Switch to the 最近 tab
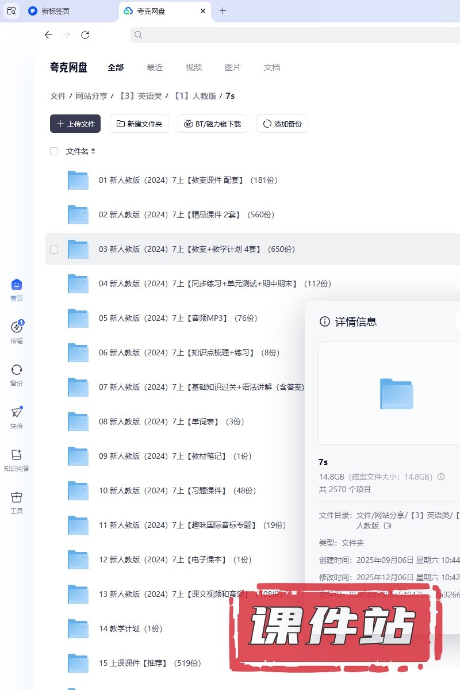 pos(155,67)
